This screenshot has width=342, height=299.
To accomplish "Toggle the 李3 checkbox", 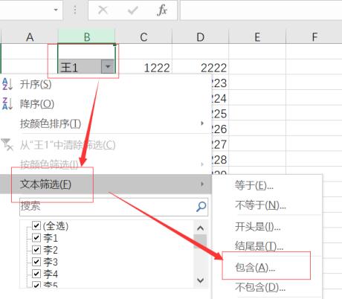I will (x=36, y=262).
